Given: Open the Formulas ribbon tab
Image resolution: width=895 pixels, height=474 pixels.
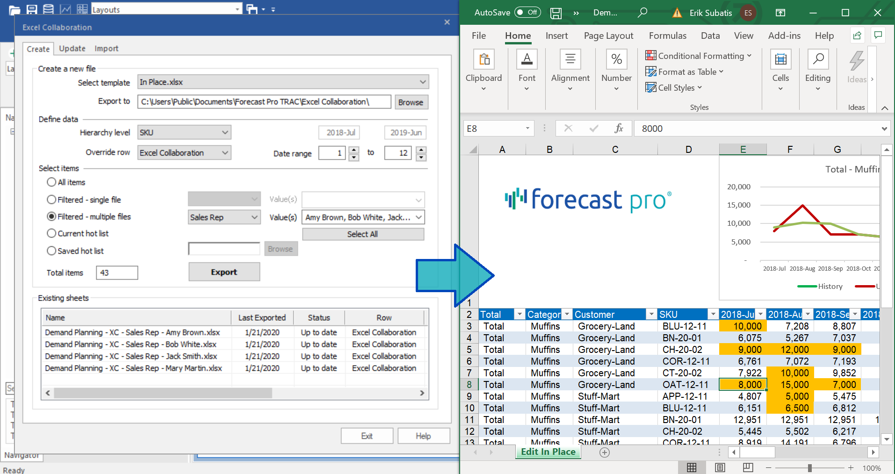Looking at the screenshot, I should (667, 36).
